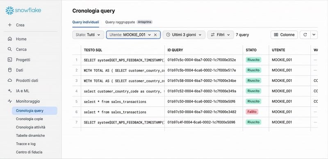
Task: Click SQL text starting 'select customer_country_code as country'
Action: (124, 91)
